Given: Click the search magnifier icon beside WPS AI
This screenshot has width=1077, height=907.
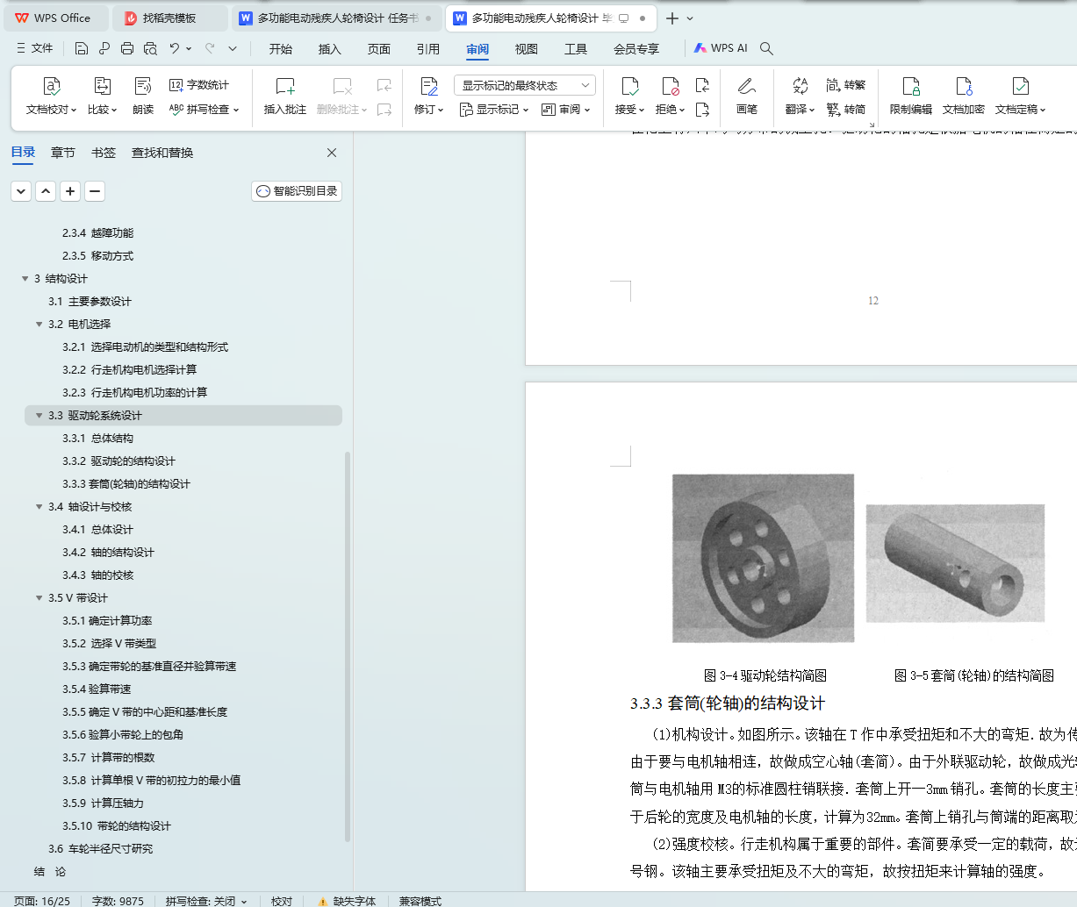Looking at the screenshot, I should click(x=766, y=48).
